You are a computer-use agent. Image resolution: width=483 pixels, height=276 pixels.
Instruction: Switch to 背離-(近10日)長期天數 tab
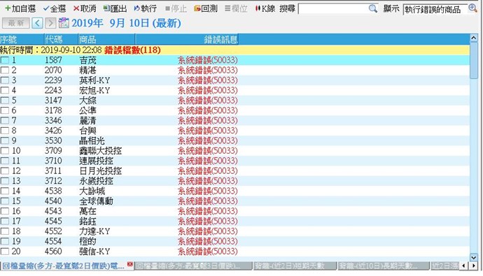pos(384,266)
